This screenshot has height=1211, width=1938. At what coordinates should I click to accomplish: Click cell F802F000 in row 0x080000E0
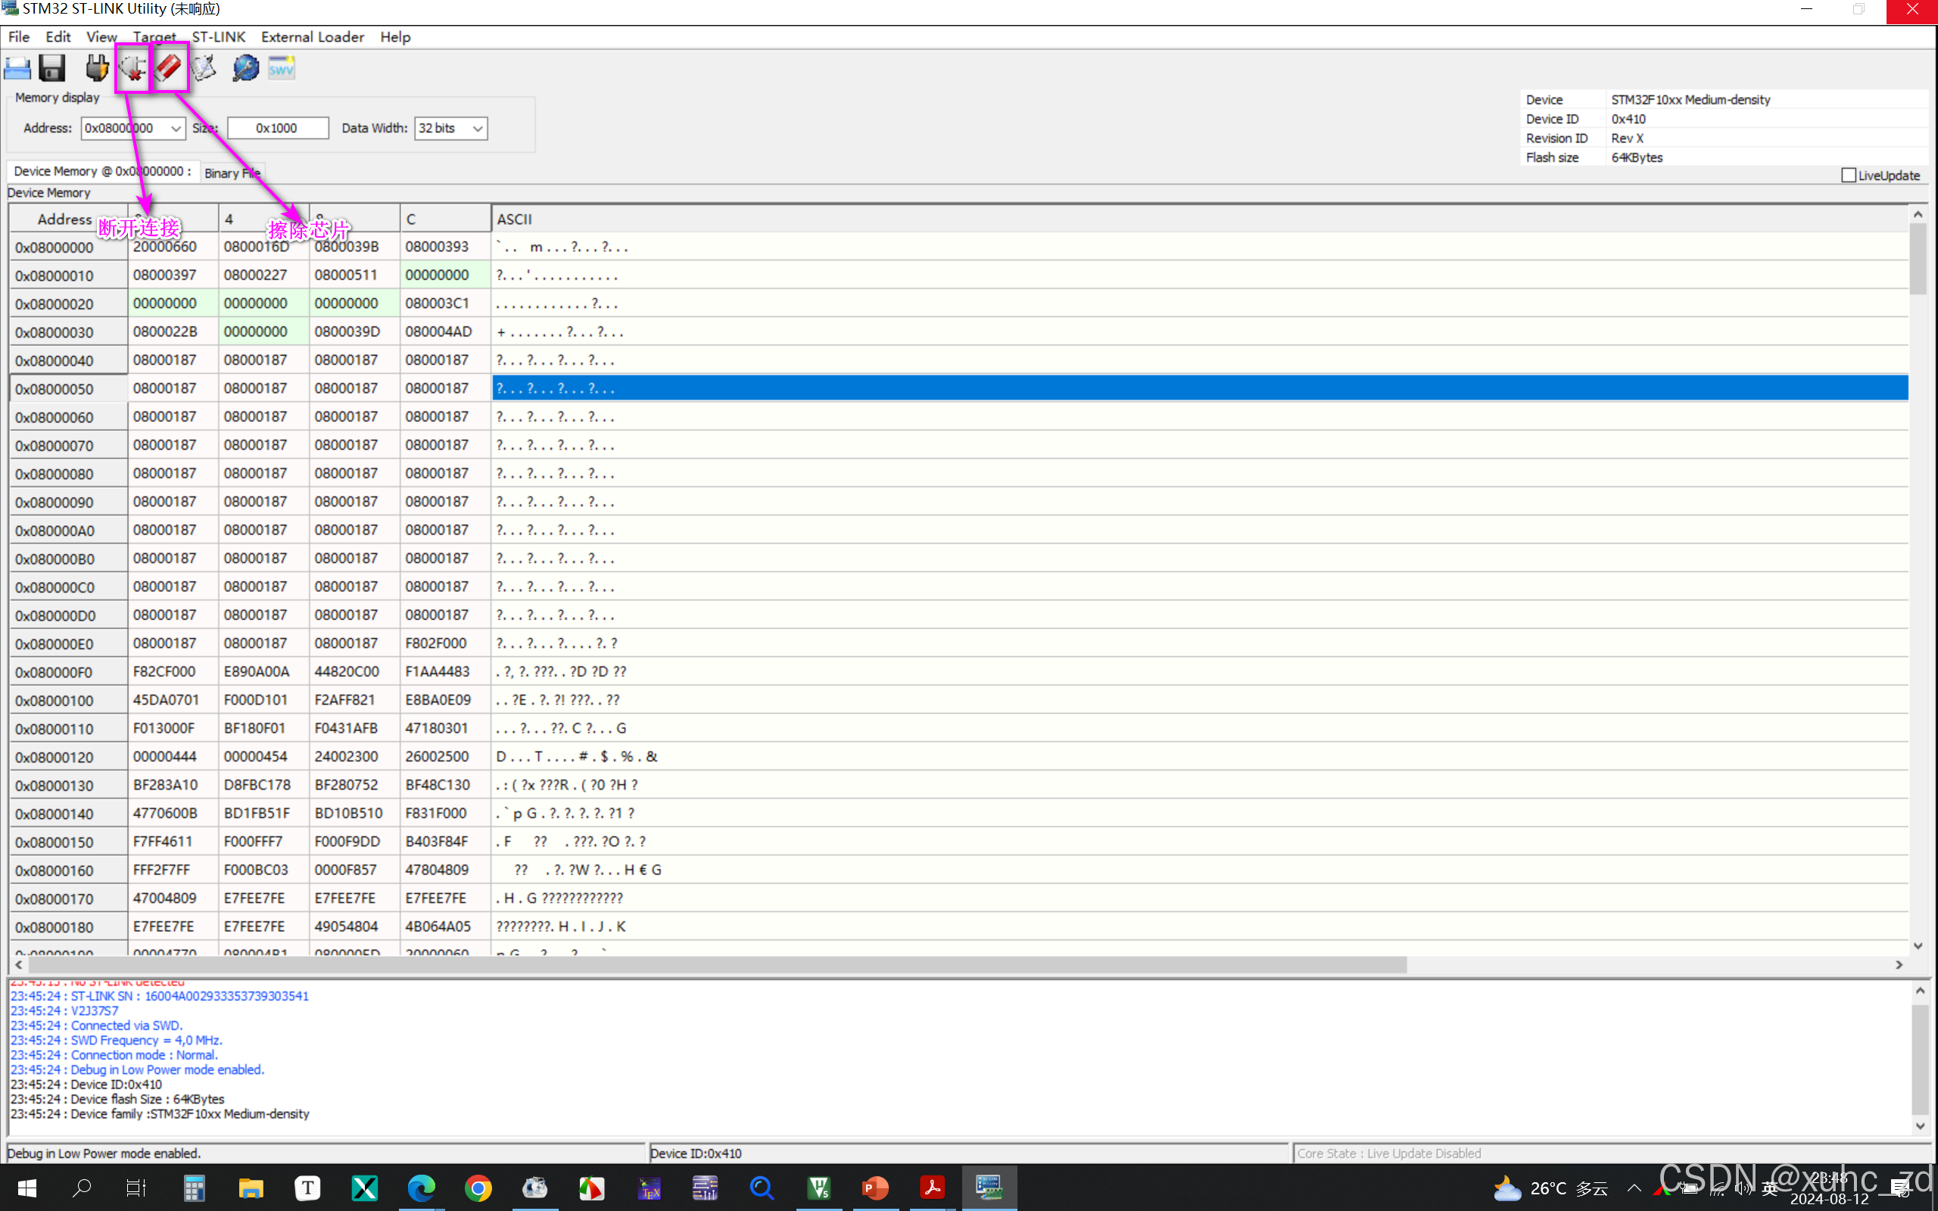pos(444,643)
